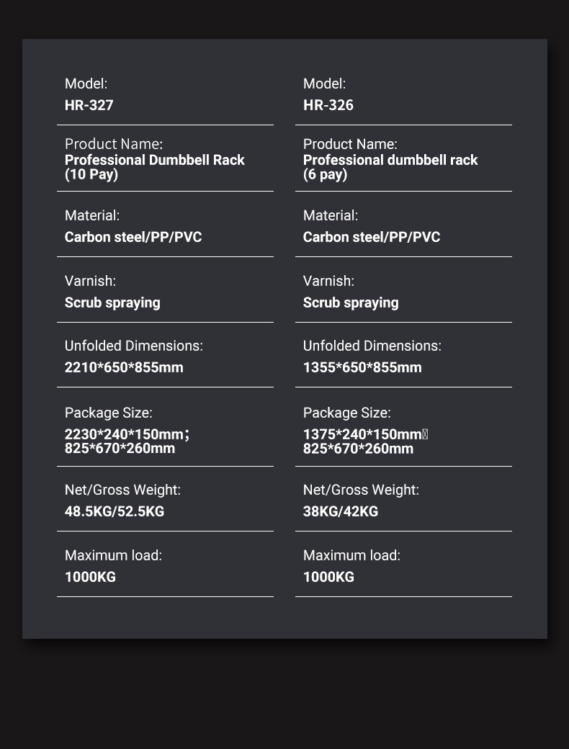Click the 1355*650*855mm dimensions value
Screen dimensions: 569x749
pos(362,367)
